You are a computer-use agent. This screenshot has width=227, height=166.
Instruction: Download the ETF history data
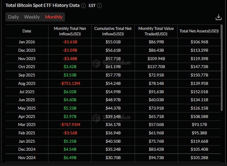(219, 17)
